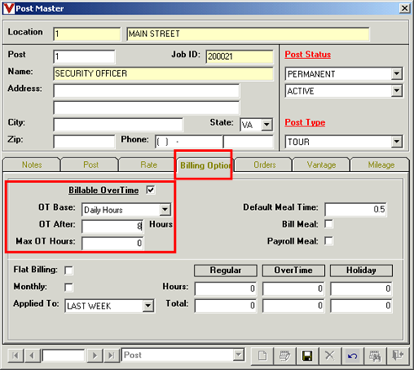414x370 pixels.
Task: Open the TOUR post type dropdown
Action: (x=396, y=142)
